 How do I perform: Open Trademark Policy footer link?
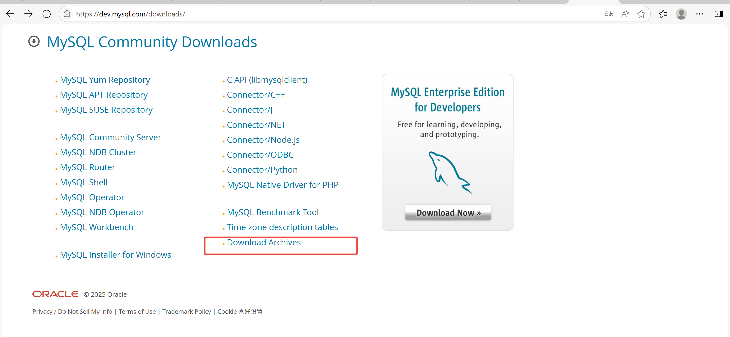click(x=187, y=311)
